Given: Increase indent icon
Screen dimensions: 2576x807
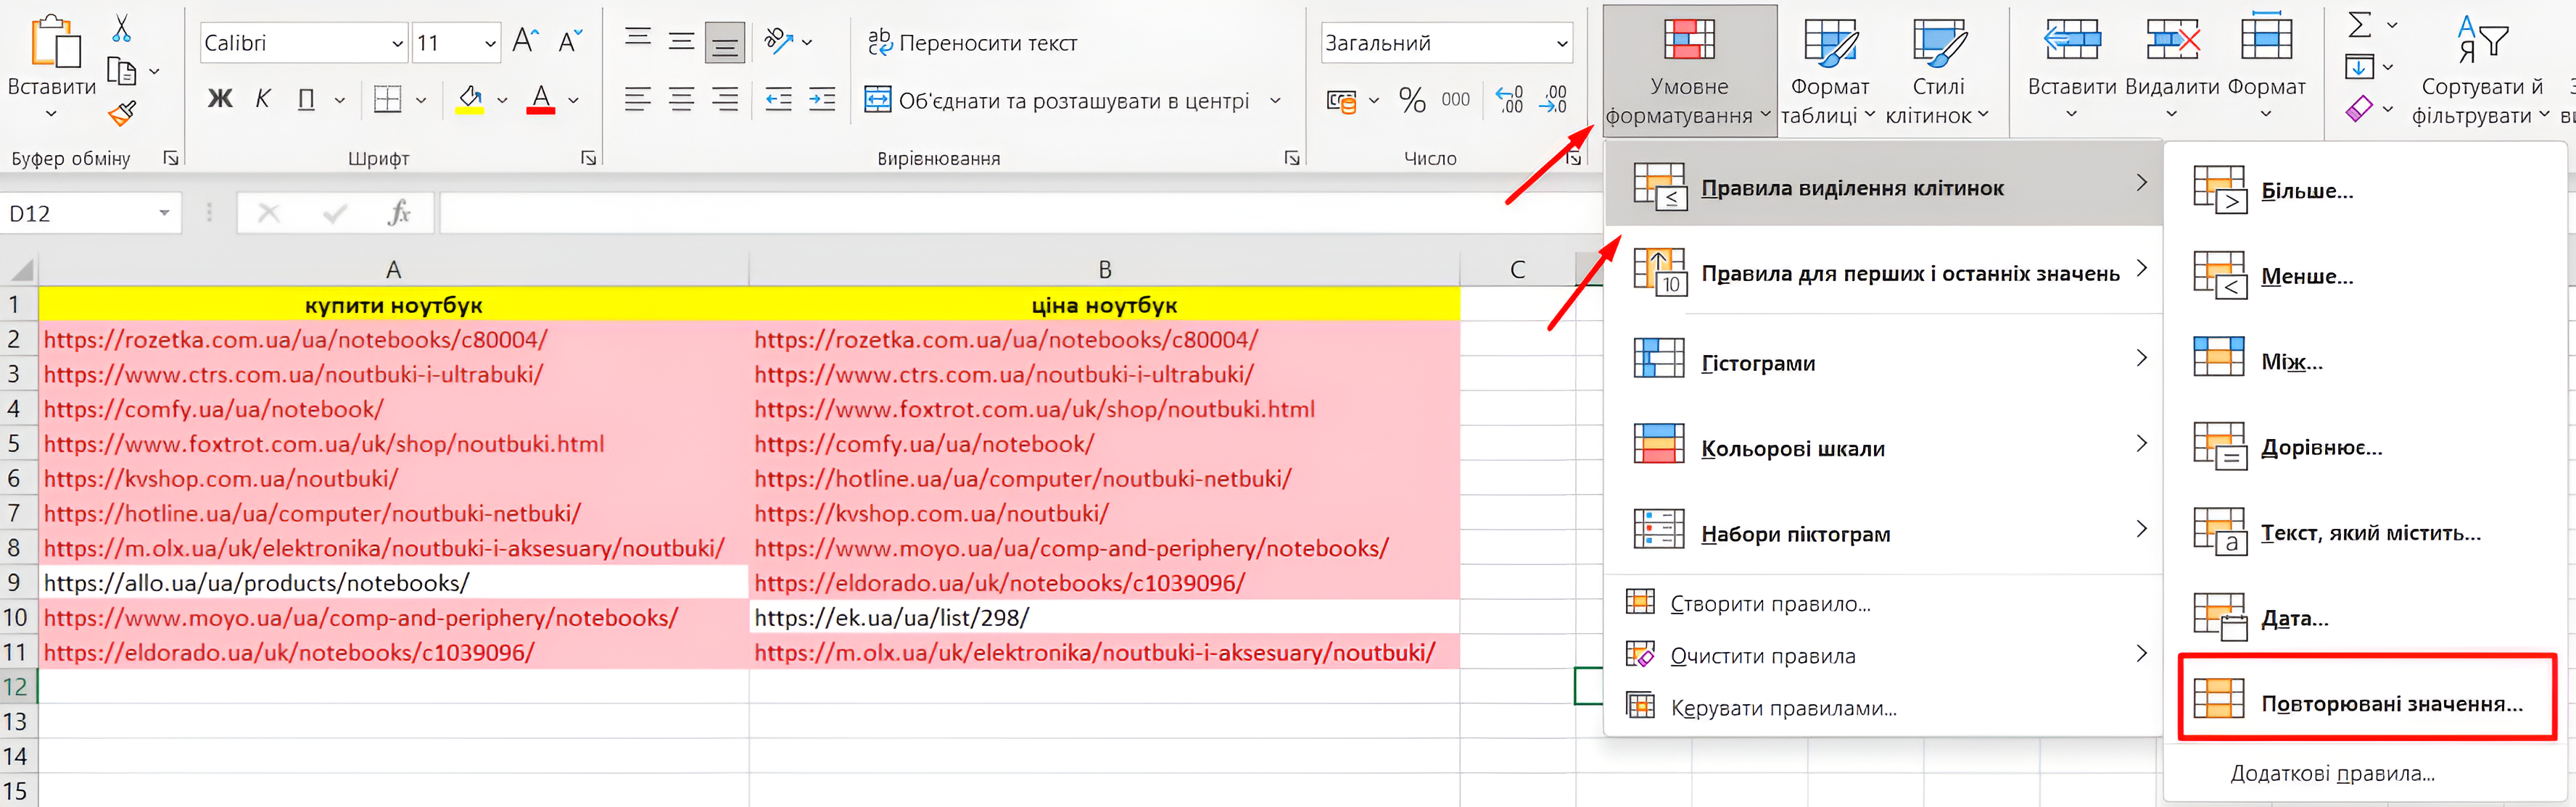Looking at the screenshot, I should [x=822, y=99].
